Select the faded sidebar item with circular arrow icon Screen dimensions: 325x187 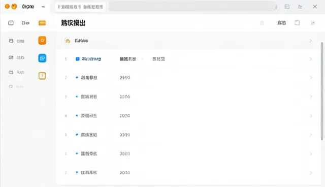click(x=16, y=86)
